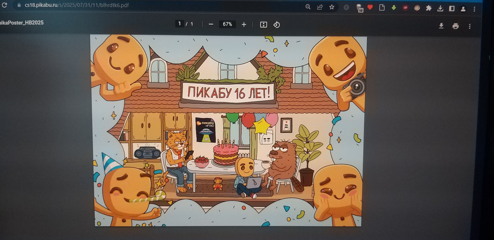The width and height of the screenshot is (494, 240).
Task: Open the user profile menu
Action: (463, 9)
